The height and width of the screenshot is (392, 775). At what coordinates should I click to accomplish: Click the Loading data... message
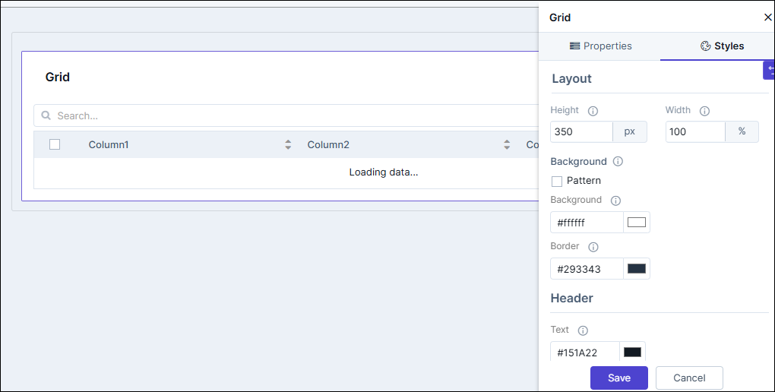384,172
